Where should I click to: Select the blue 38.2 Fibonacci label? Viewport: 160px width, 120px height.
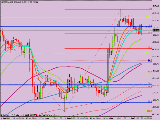(150, 83)
